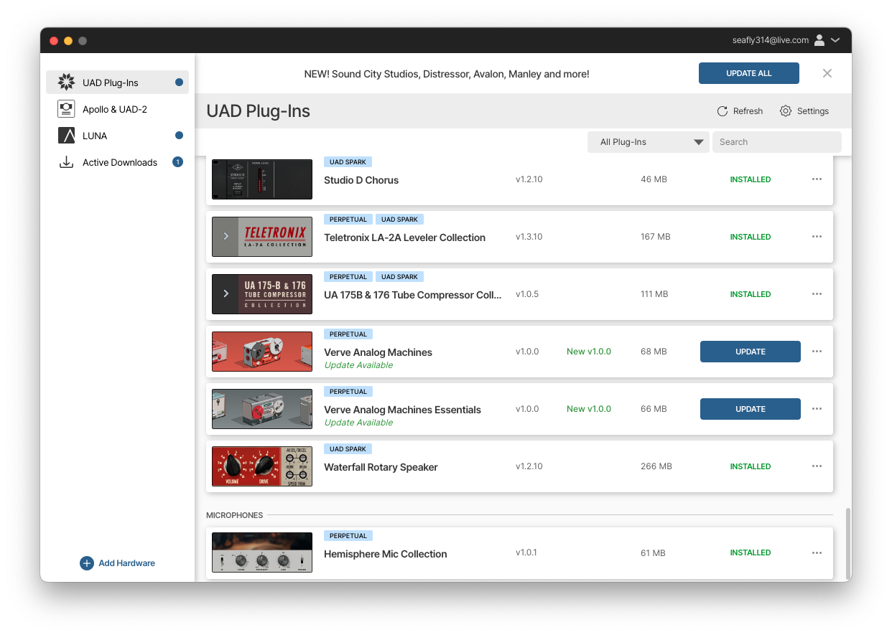
Task: Expand the UA 175-B & 176 collection chevron
Action: pyautogui.click(x=226, y=294)
